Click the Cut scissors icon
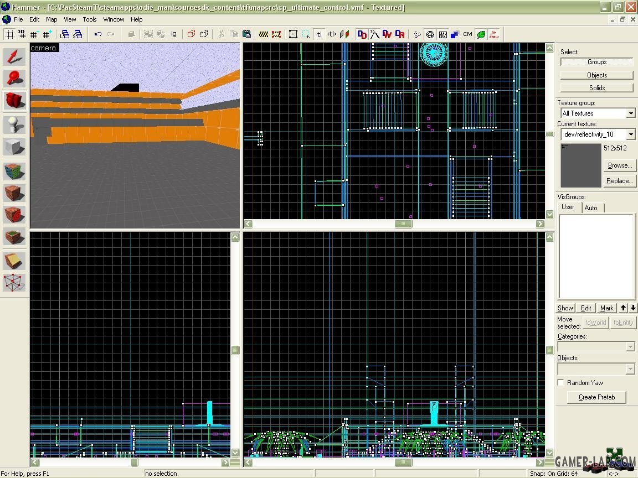638x478 pixels. (x=221, y=34)
